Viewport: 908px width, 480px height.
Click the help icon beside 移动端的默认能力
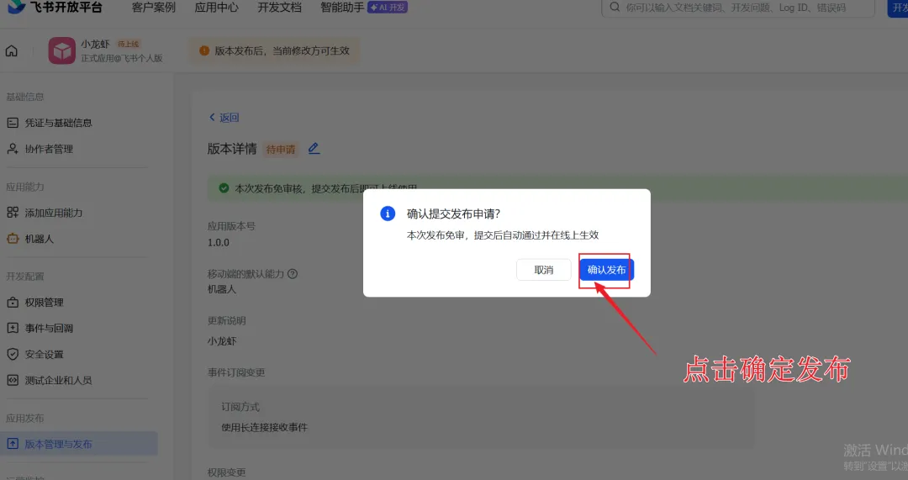pos(293,274)
